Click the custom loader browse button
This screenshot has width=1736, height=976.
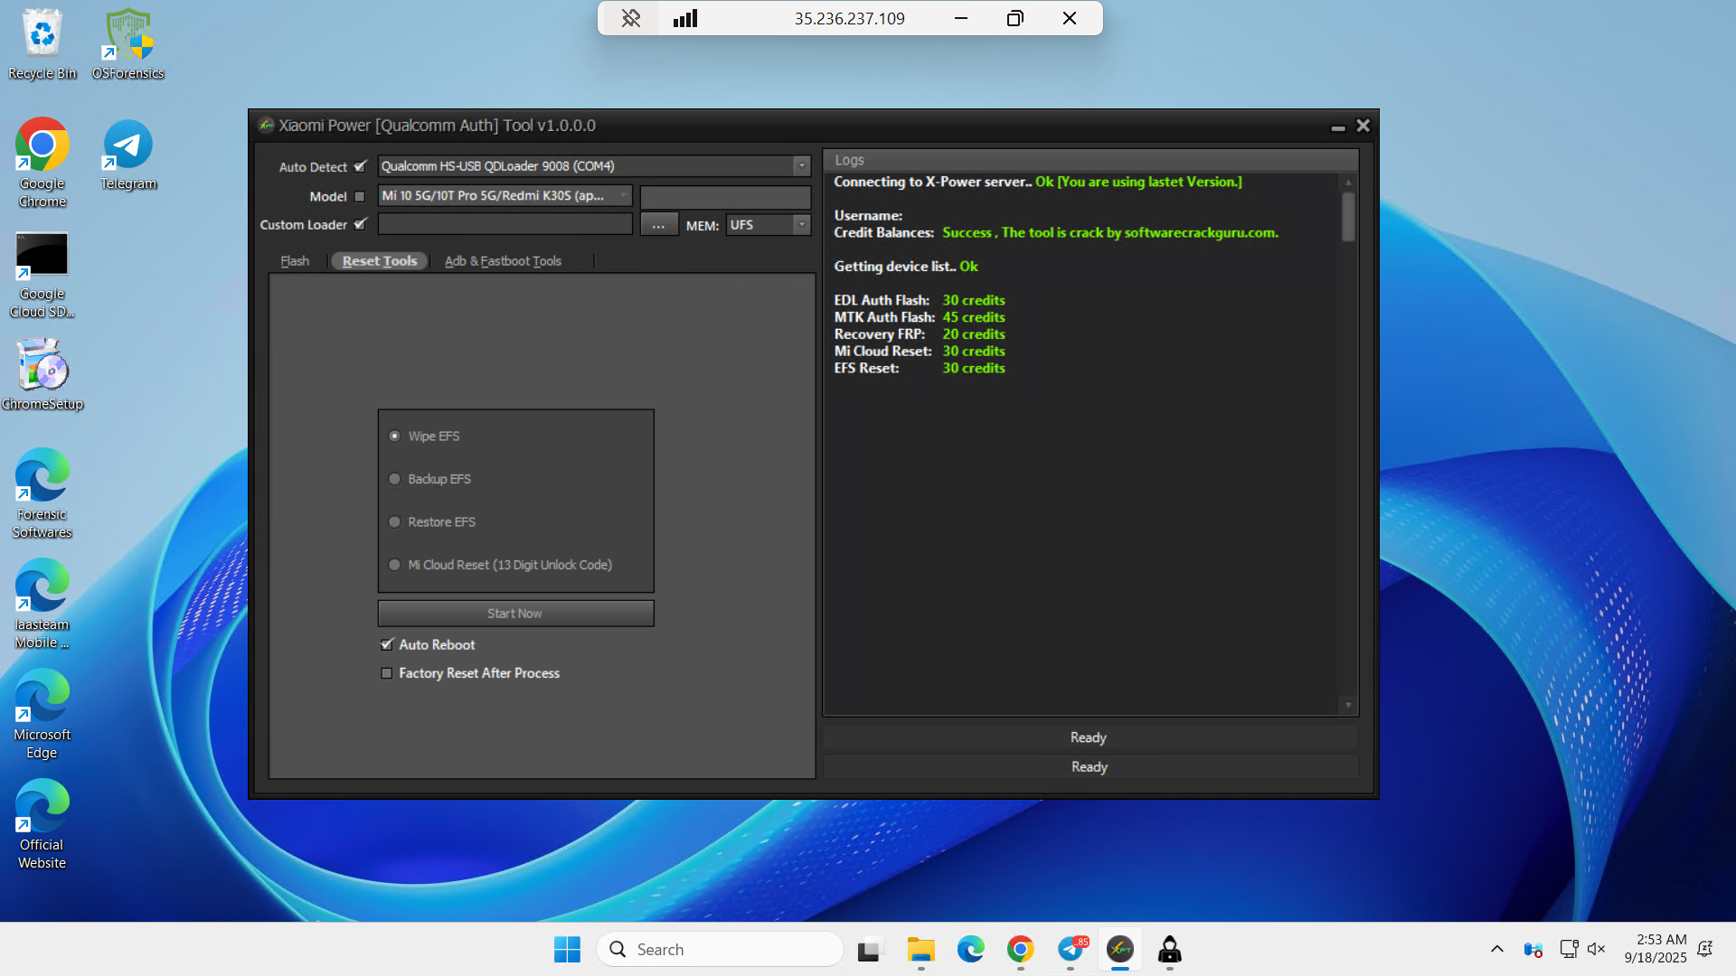tap(658, 225)
